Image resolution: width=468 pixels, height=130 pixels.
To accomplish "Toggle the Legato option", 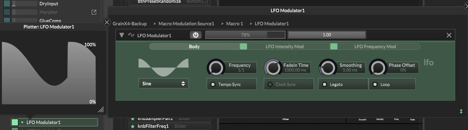I will click(x=325, y=84).
